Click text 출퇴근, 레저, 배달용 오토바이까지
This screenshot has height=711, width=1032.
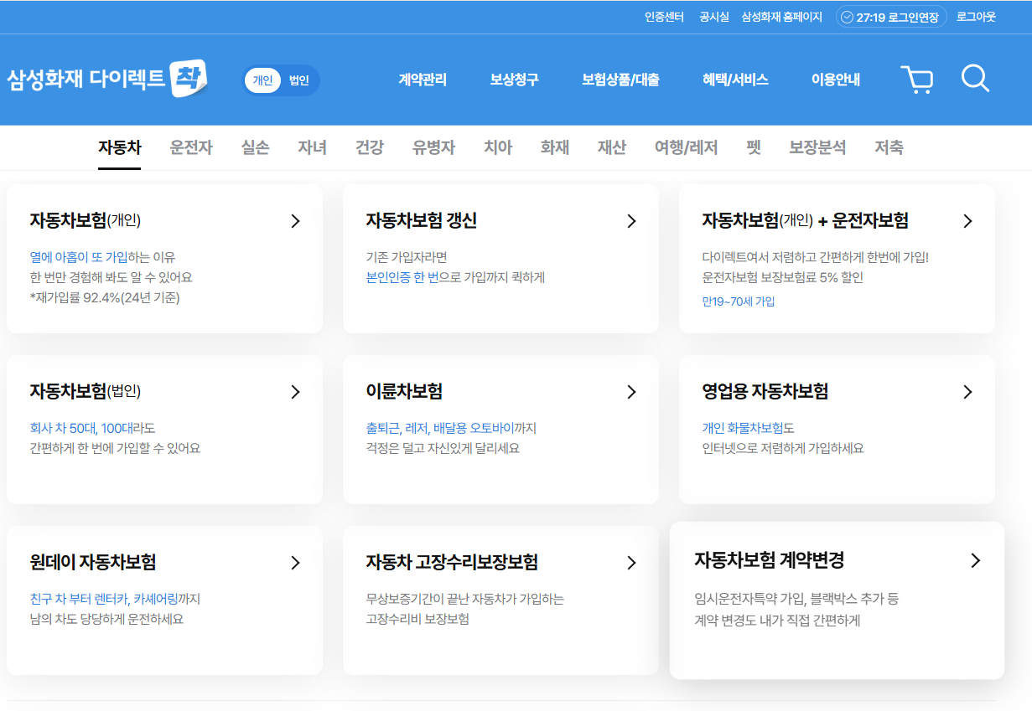(x=451, y=428)
